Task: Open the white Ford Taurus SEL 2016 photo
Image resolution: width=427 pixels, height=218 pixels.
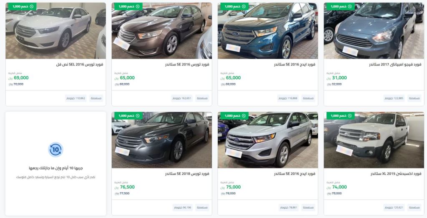Action: (55, 31)
